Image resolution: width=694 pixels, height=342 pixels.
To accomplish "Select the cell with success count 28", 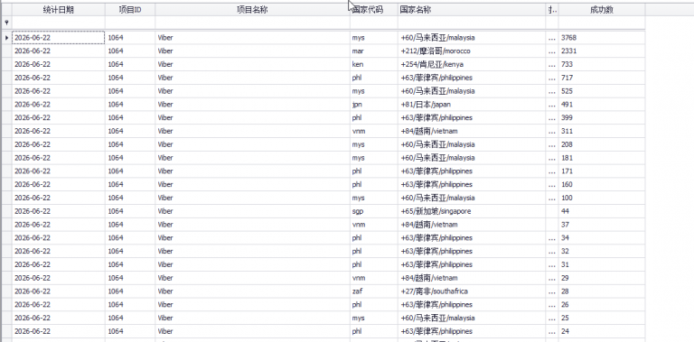I will click(x=602, y=291).
